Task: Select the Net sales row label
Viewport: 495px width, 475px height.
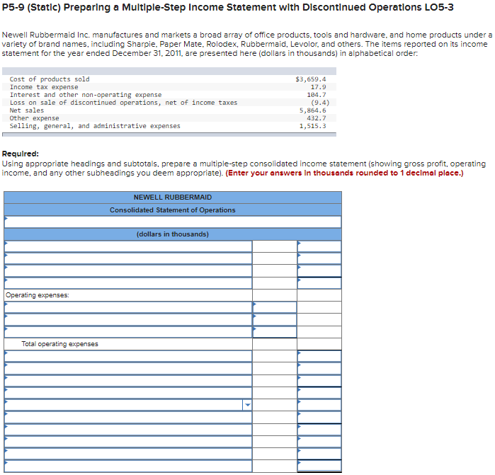Action: click(x=27, y=110)
